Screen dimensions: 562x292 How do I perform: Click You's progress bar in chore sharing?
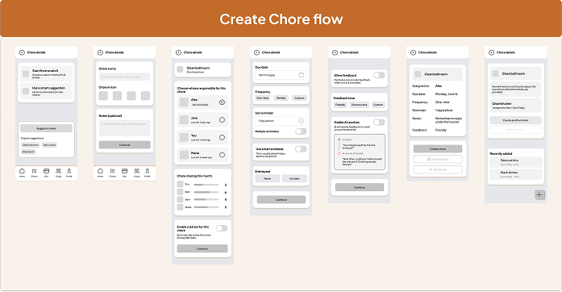click(206, 185)
